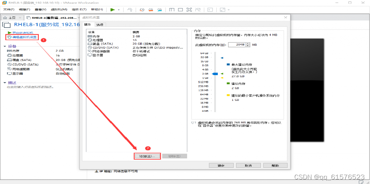Click the stretch guest display toolbar icon
370x184 pixels.
tap(222, 10)
